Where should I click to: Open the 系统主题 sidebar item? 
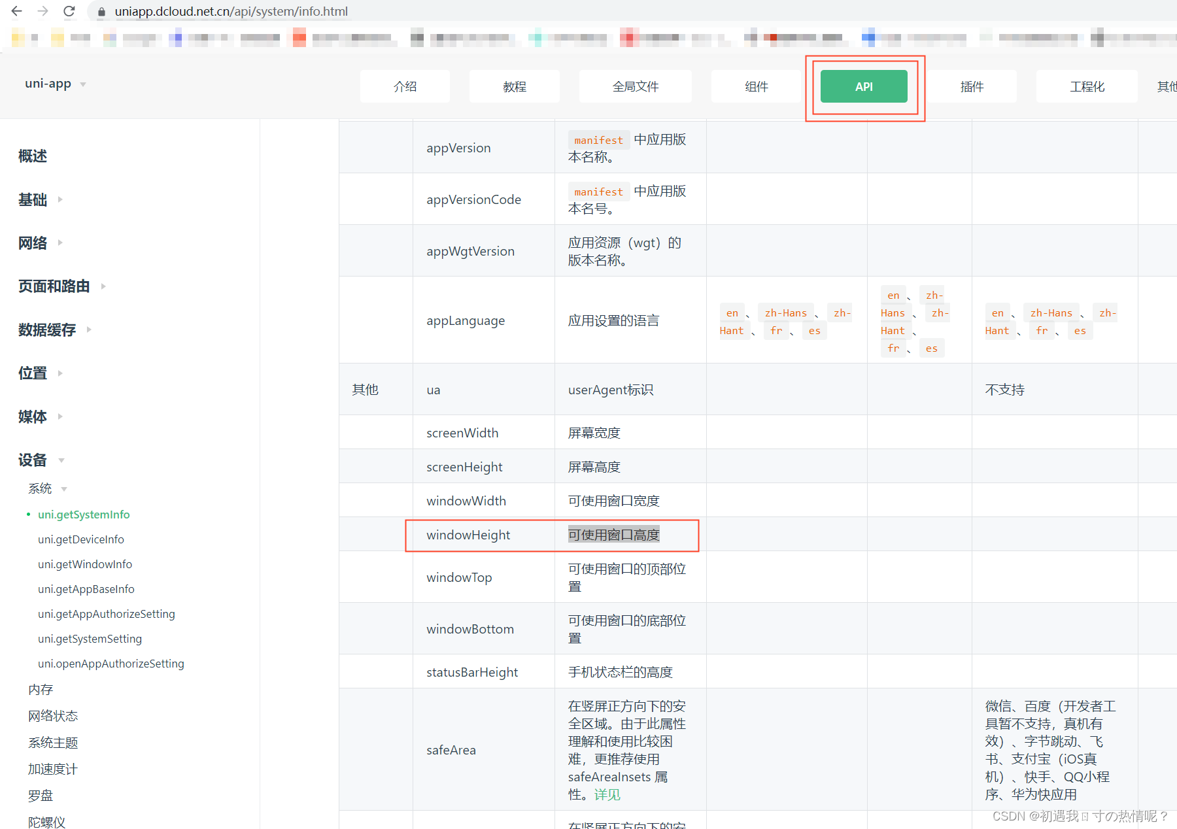53,743
